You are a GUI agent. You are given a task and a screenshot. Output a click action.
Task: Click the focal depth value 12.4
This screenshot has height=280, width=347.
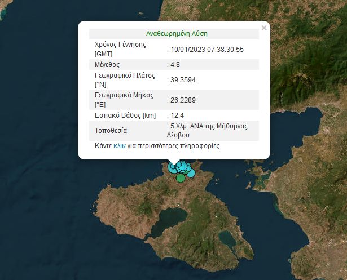click(177, 115)
